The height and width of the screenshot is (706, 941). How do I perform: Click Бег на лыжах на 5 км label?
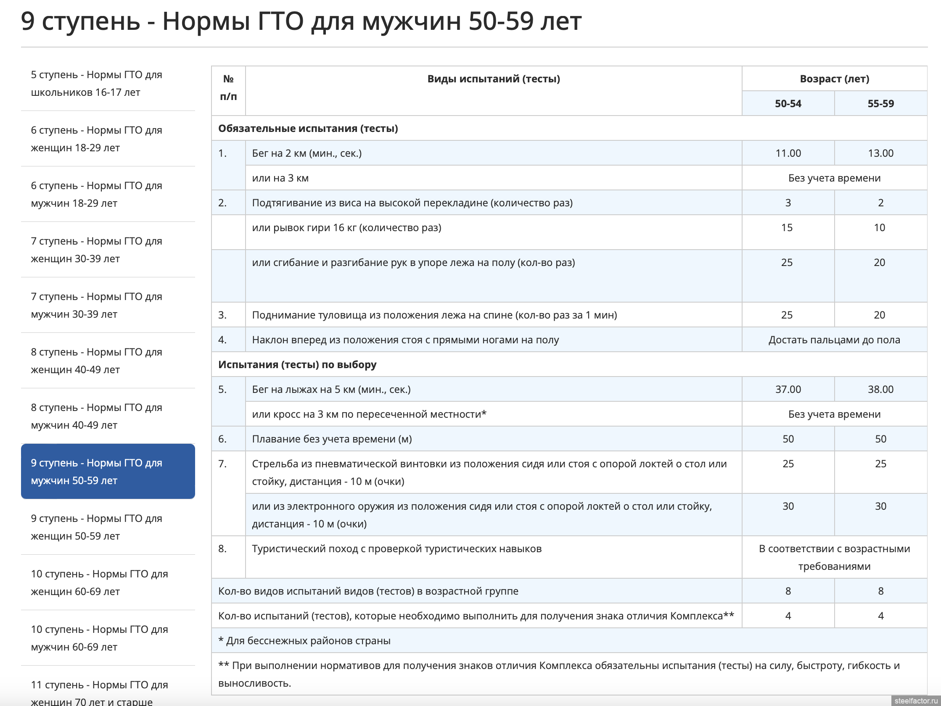pos(331,390)
